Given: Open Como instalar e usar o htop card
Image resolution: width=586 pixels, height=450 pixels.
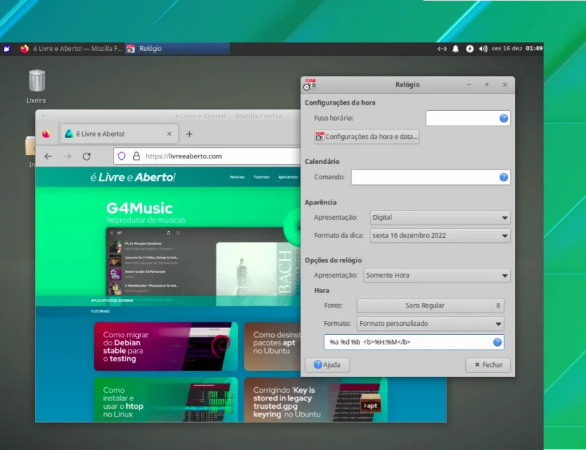Looking at the screenshot, I should click(165, 400).
